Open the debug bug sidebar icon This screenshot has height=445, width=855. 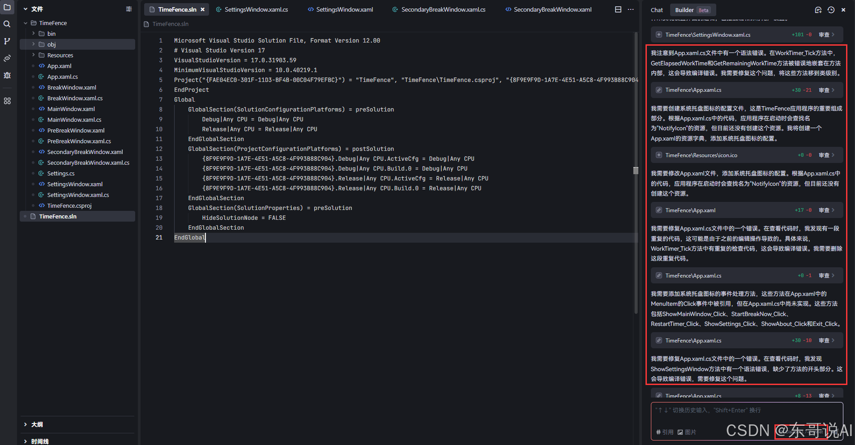pyautogui.click(x=7, y=75)
